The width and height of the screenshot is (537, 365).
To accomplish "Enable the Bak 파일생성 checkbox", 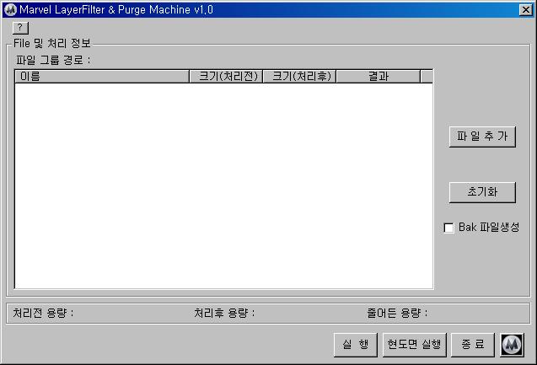I will (x=448, y=228).
